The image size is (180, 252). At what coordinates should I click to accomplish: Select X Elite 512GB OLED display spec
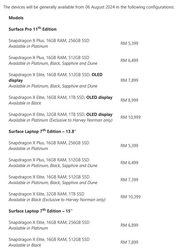coord(56,78)
